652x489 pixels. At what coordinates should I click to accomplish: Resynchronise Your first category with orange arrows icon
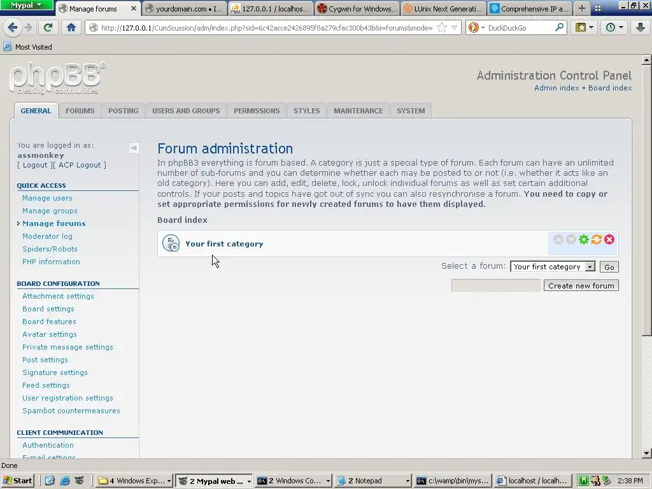pyautogui.click(x=596, y=239)
